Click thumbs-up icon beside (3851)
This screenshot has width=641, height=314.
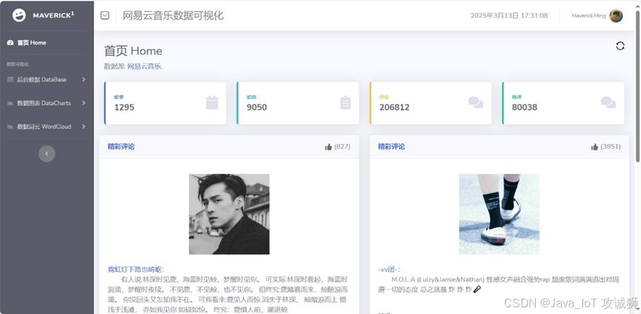[594, 147]
